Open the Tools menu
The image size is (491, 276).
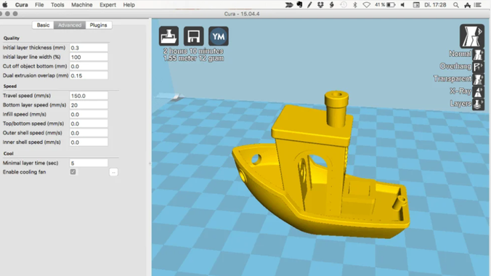click(57, 4)
